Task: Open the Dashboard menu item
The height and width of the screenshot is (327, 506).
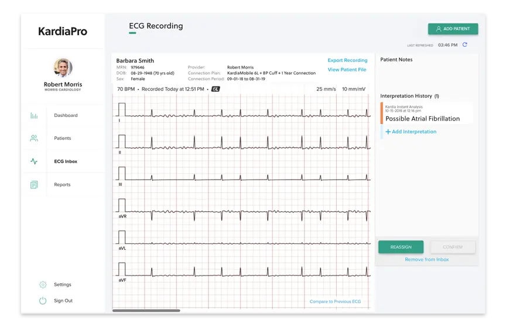Action: [x=66, y=116]
